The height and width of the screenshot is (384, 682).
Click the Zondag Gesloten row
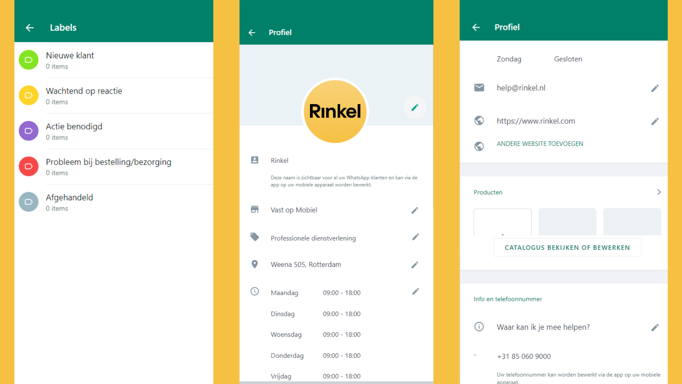pyautogui.click(x=539, y=59)
